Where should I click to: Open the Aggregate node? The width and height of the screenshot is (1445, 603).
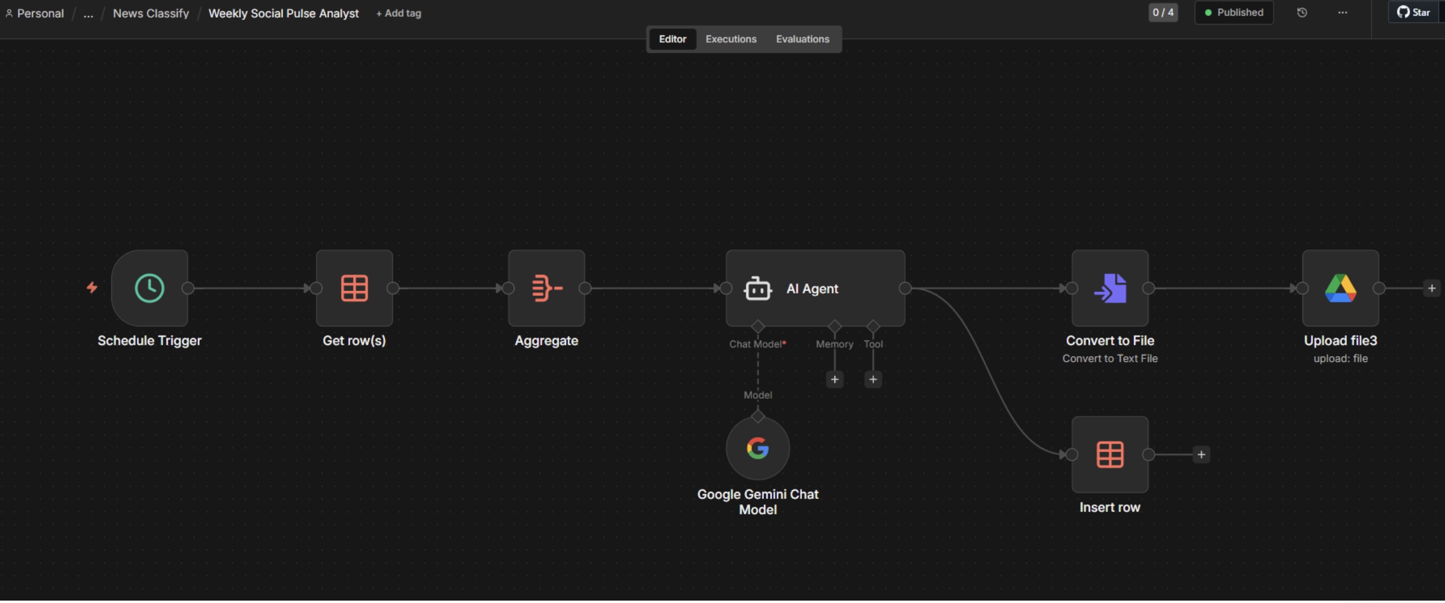[546, 288]
